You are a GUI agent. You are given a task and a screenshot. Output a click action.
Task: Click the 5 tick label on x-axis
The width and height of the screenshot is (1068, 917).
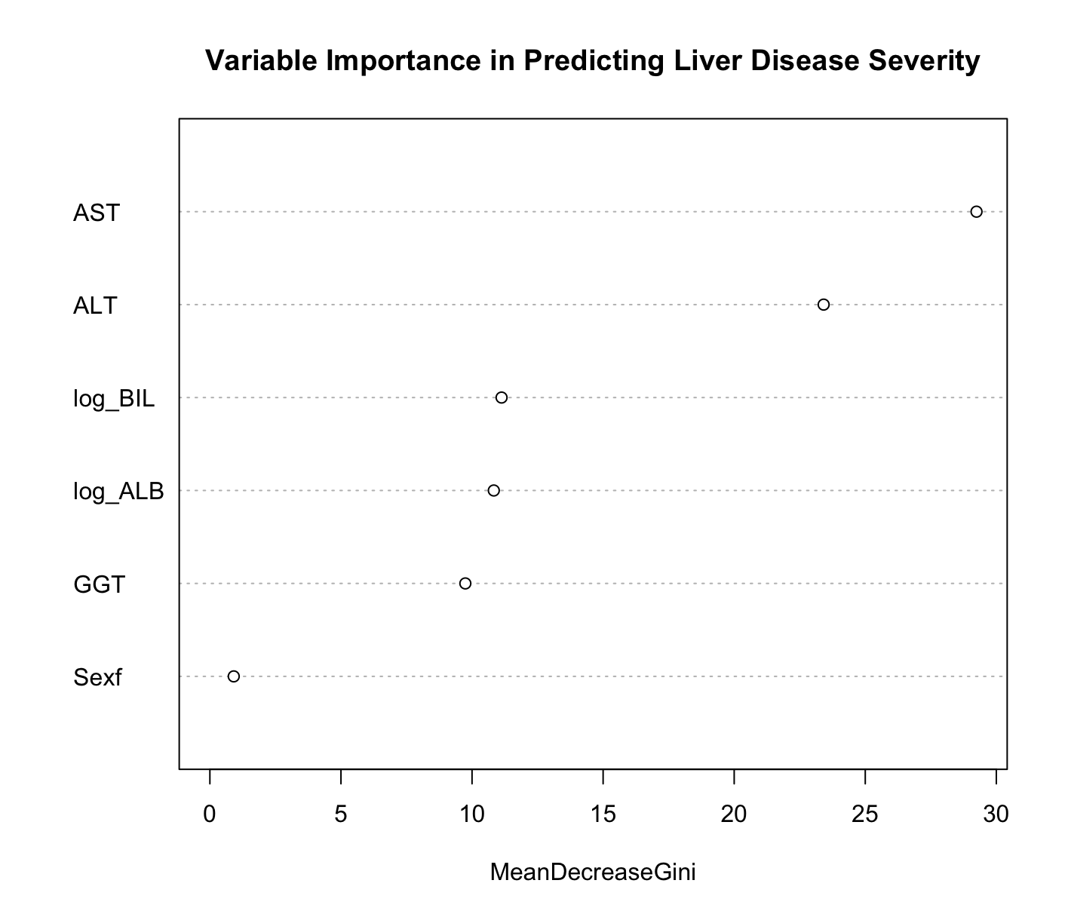point(341,814)
